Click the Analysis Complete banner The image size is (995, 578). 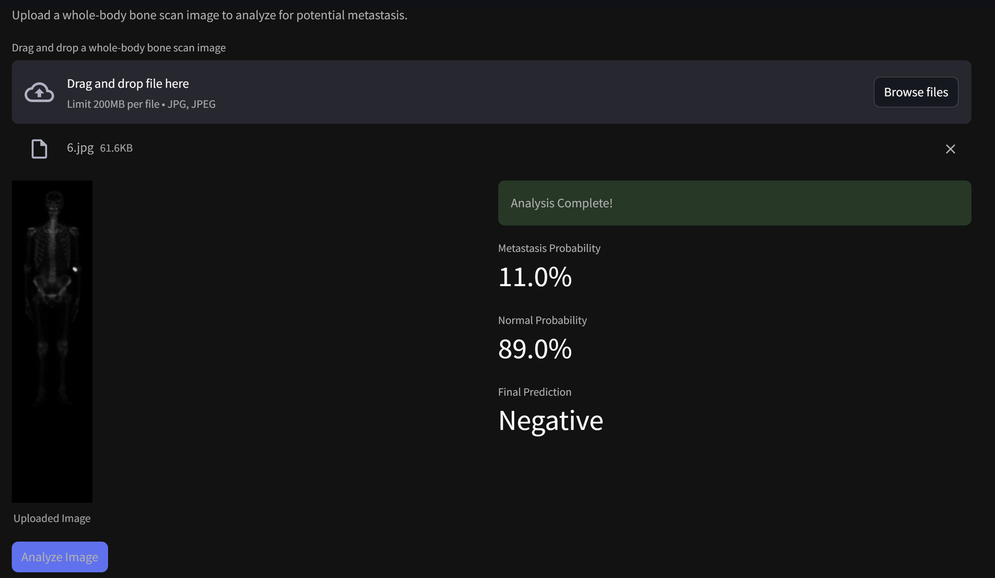point(734,203)
